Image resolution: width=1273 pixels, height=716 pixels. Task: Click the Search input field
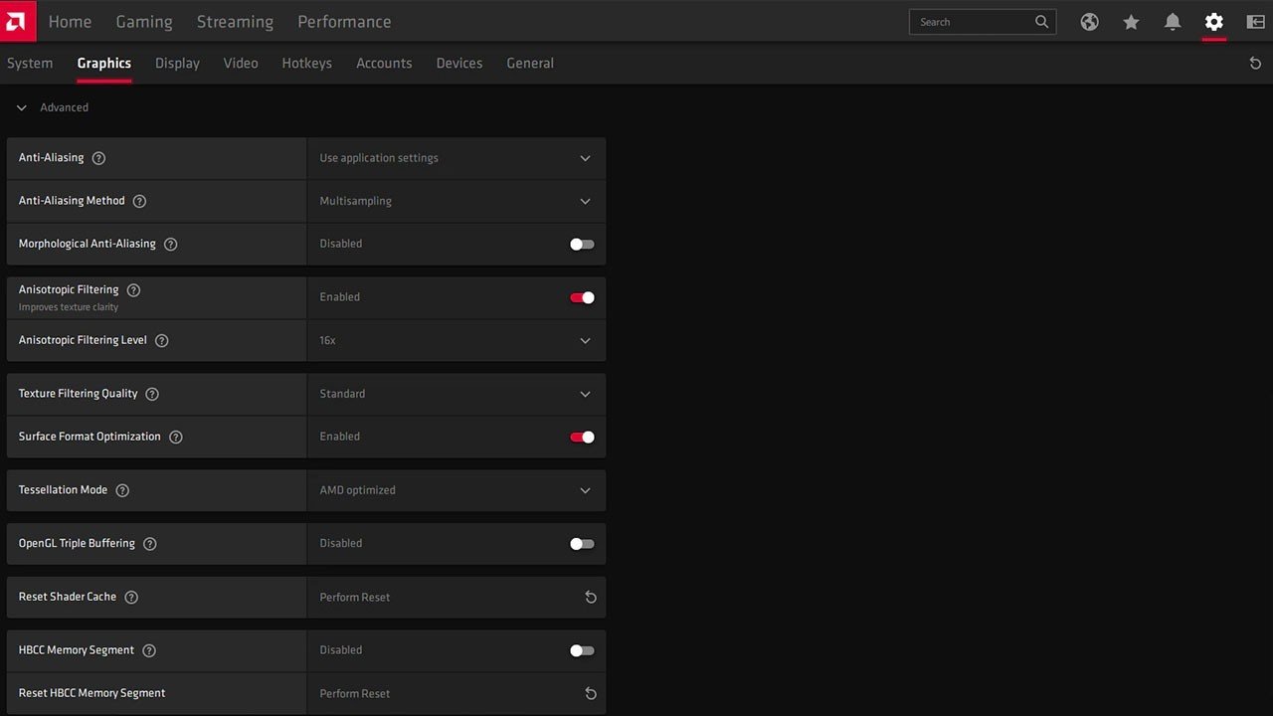(x=982, y=22)
